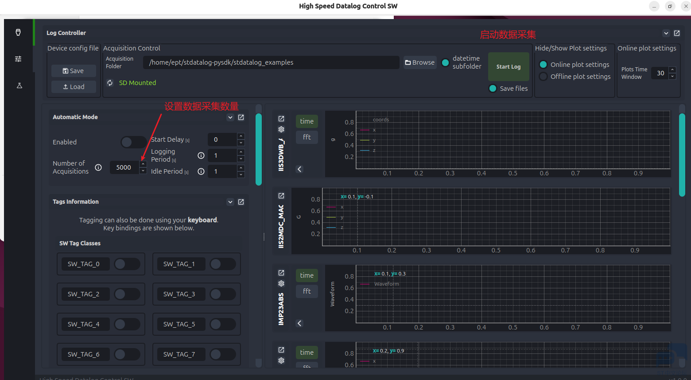691x380 pixels.
Task: Pop out the IIS2MDC plot window
Action: 281,196
